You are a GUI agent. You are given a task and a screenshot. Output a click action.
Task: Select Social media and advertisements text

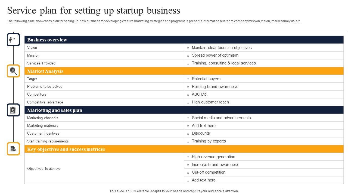[221, 118]
